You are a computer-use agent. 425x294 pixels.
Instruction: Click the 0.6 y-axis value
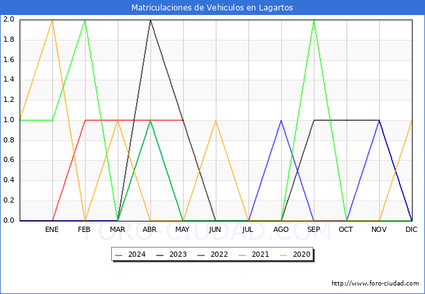(8, 160)
